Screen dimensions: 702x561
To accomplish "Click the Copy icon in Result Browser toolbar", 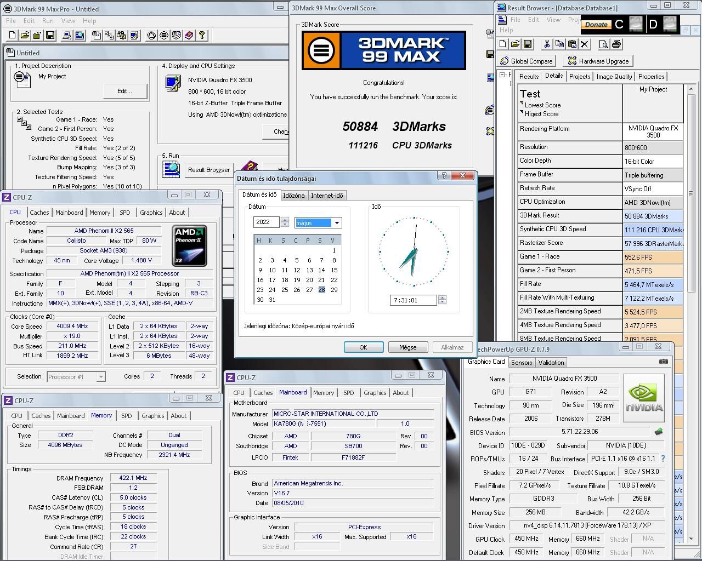I will click(x=559, y=44).
